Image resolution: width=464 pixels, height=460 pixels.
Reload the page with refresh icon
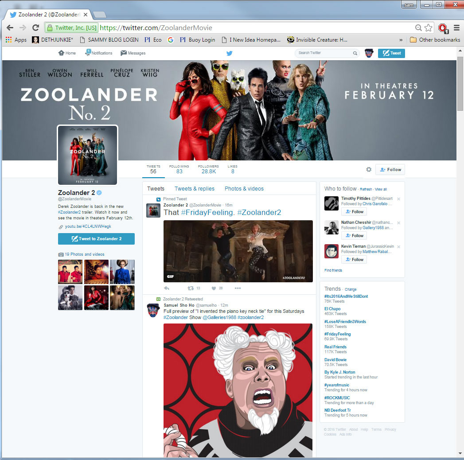[36, 28]
